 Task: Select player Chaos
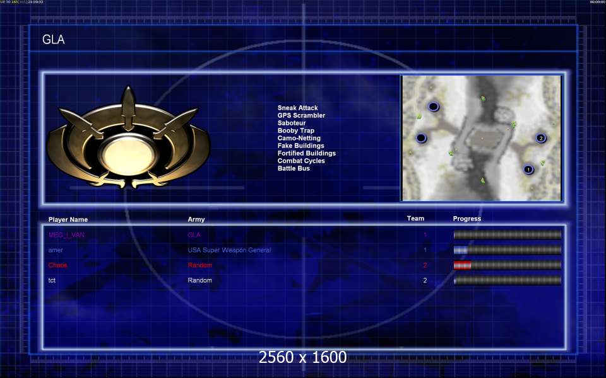57,265
